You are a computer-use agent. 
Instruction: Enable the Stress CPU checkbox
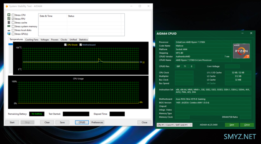point(13,15)
